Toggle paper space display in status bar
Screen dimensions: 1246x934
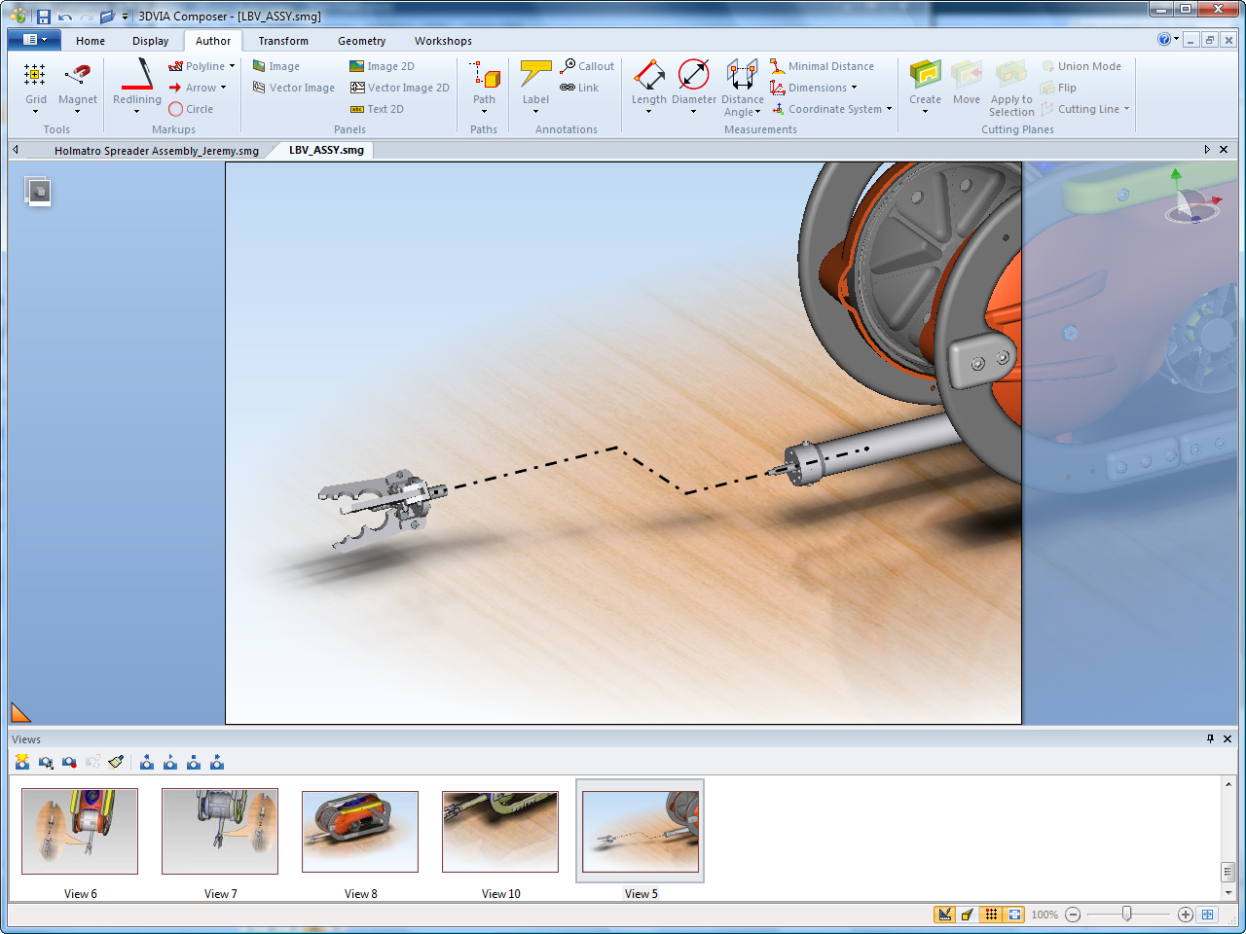(x=1015, y=915)
